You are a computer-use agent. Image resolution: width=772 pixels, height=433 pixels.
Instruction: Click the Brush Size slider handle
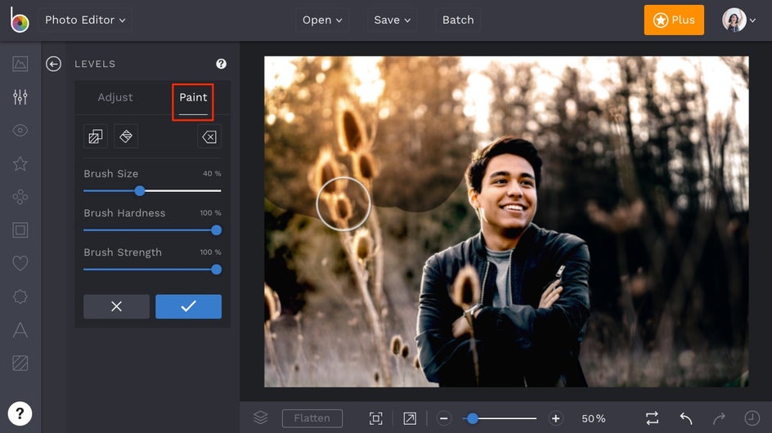pos(140,190)
